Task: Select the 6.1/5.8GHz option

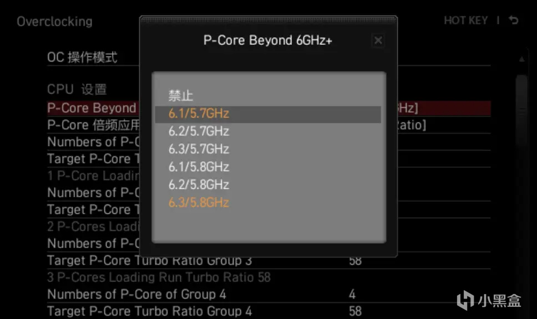Action: pos(199,167)
